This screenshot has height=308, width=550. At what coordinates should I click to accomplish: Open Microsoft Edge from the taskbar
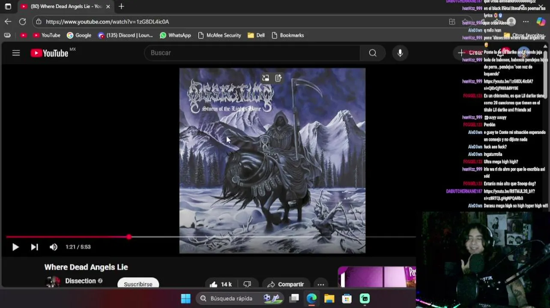[x=311, y=299]
